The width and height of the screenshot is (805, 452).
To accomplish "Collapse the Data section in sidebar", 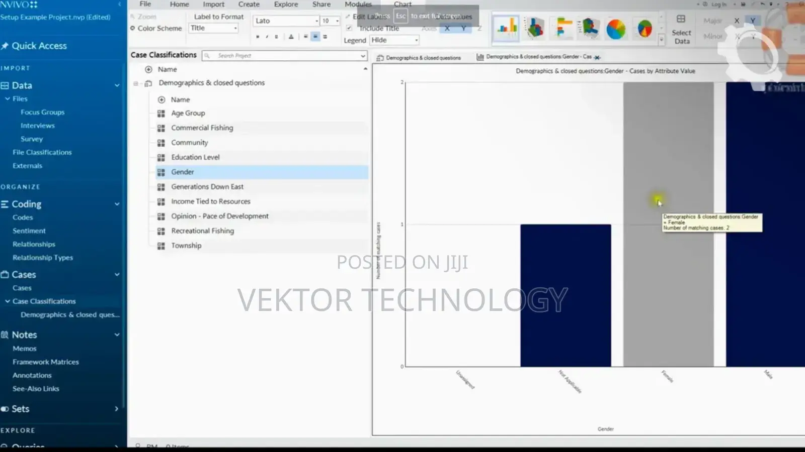I will (117, 86).
